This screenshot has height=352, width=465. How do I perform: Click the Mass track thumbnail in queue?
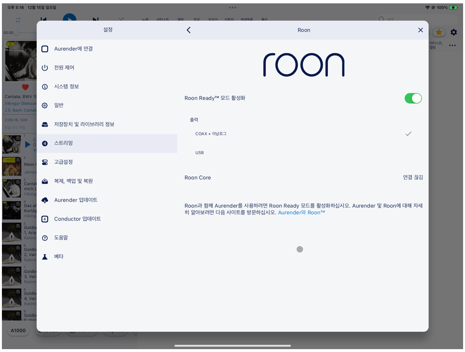click(11, 167)
